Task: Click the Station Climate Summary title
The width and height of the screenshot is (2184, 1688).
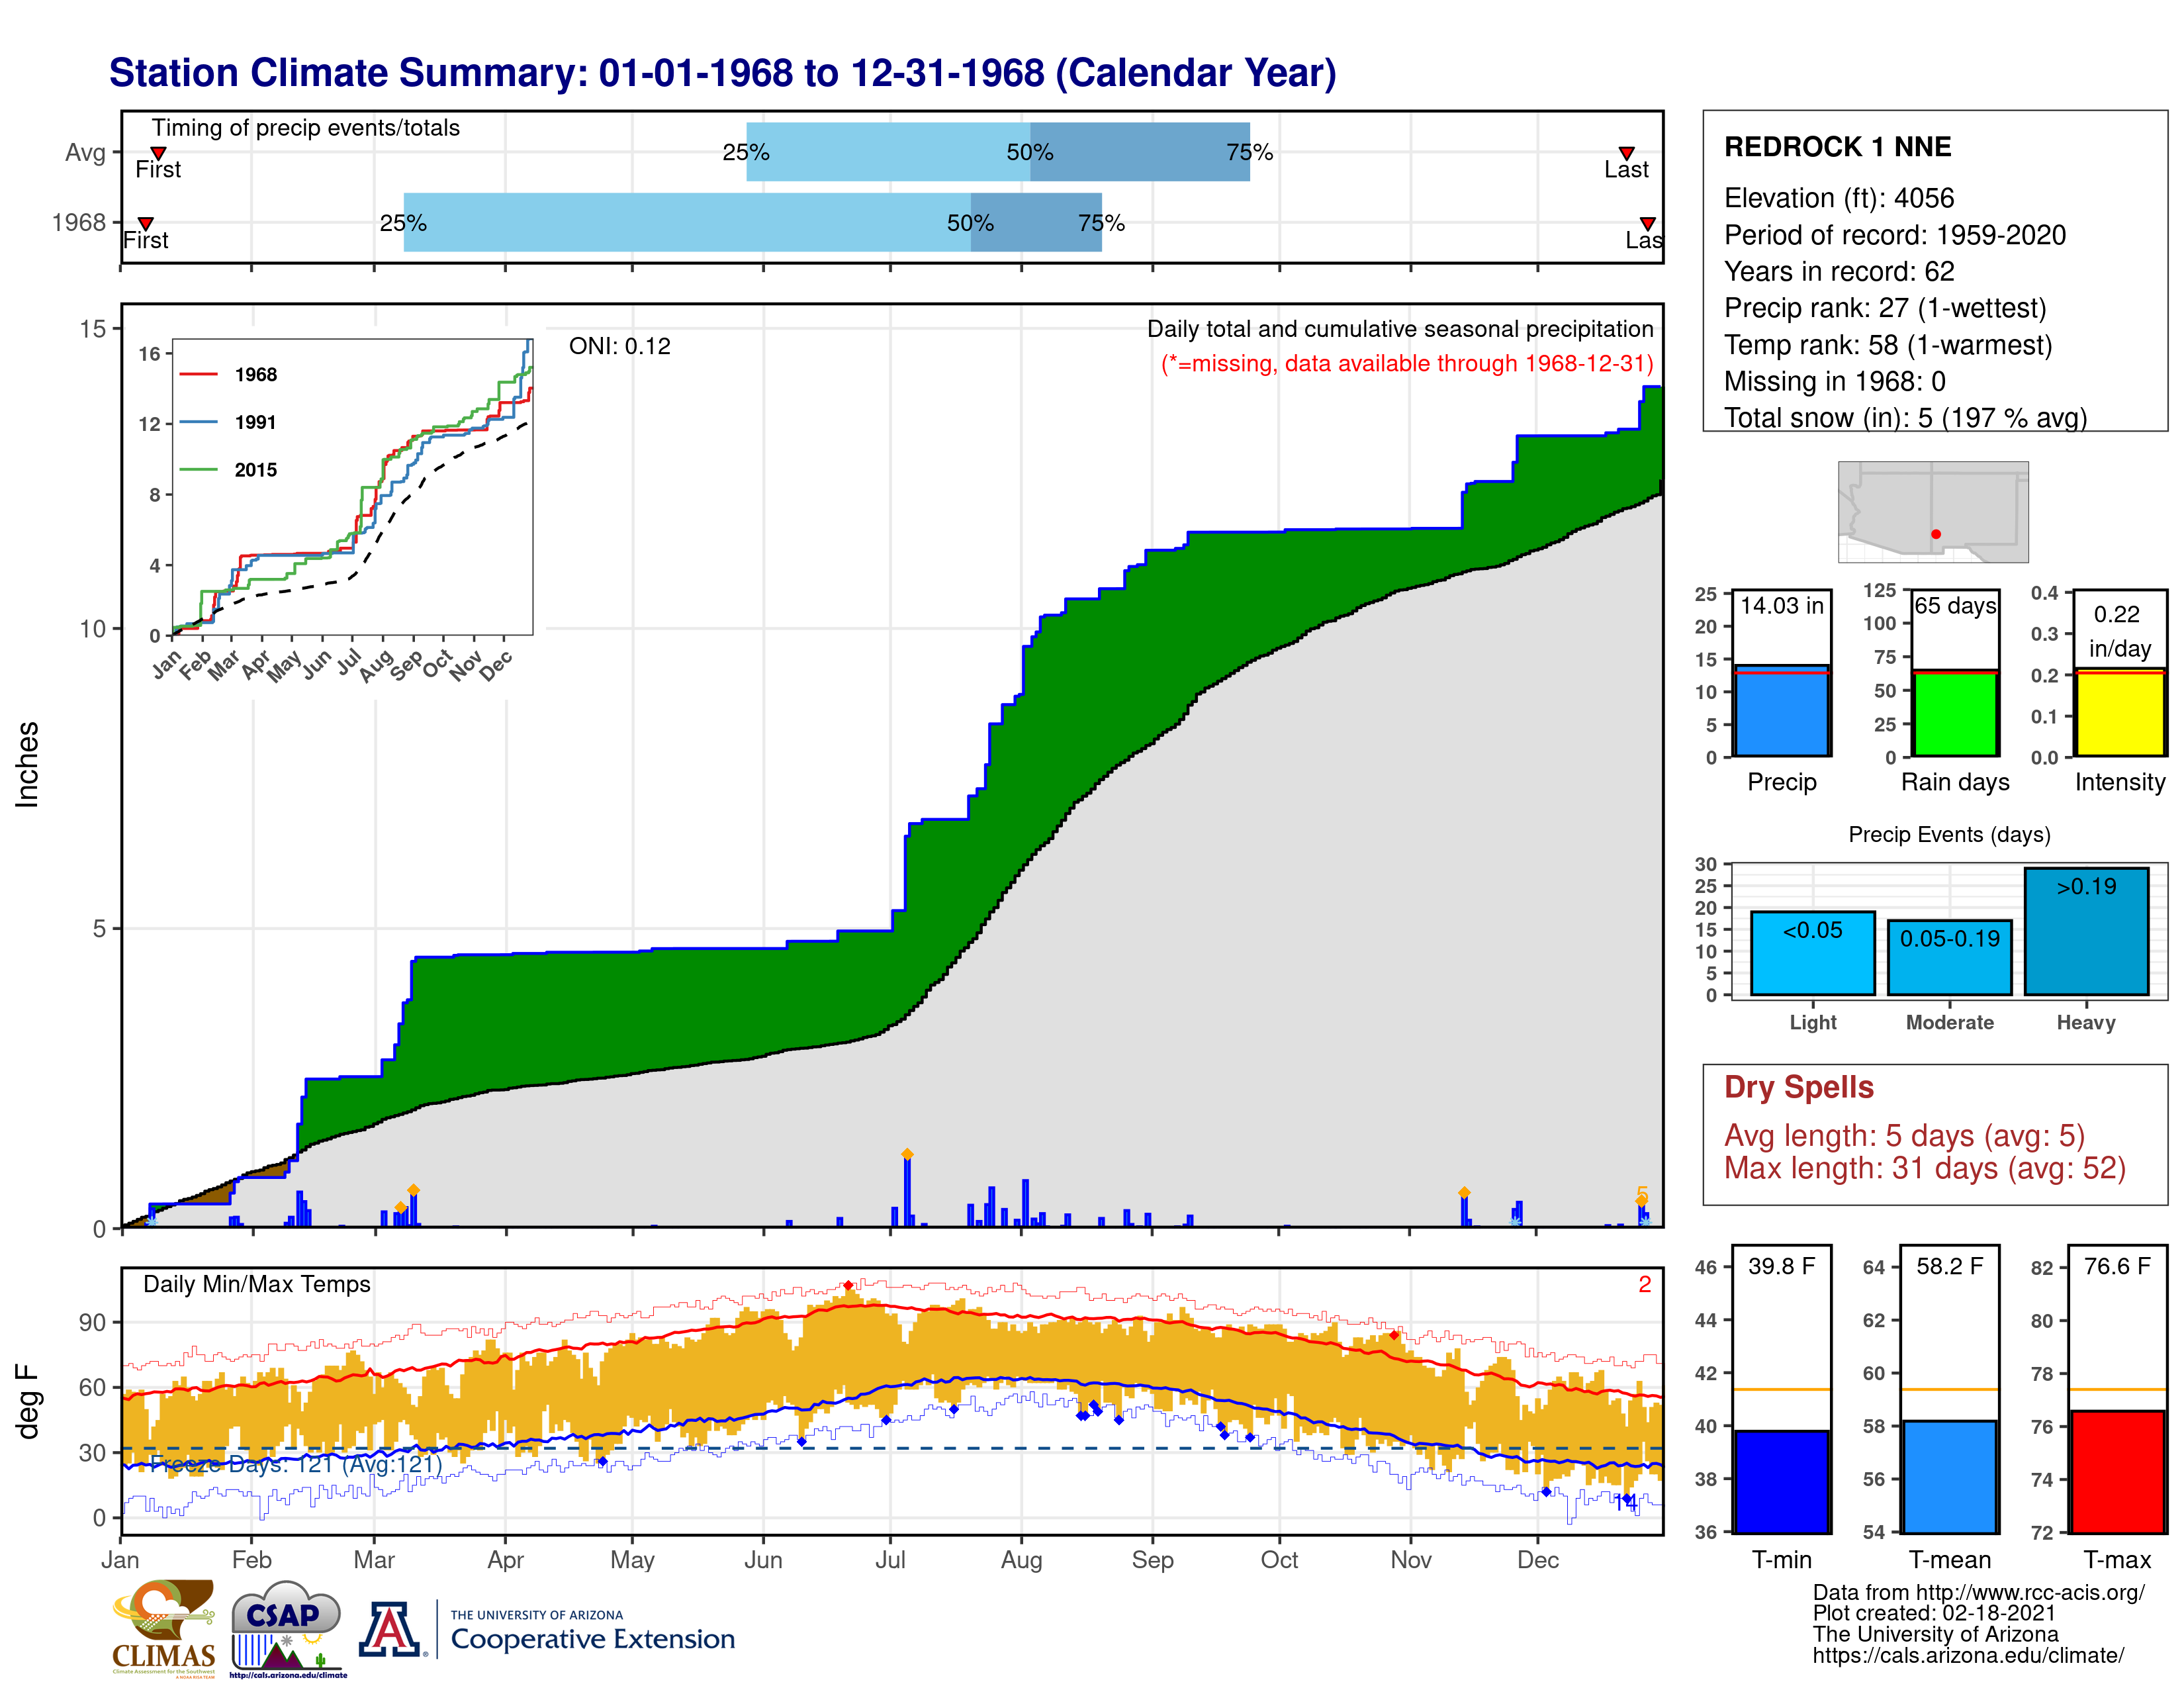Action: click(x=722, y=73)
